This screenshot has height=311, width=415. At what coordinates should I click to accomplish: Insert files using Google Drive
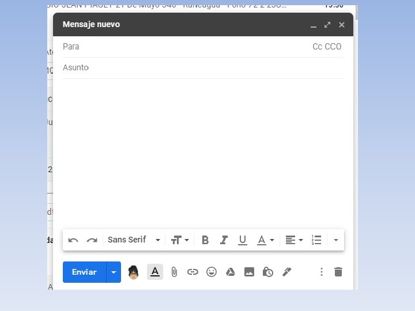point(230,272)
